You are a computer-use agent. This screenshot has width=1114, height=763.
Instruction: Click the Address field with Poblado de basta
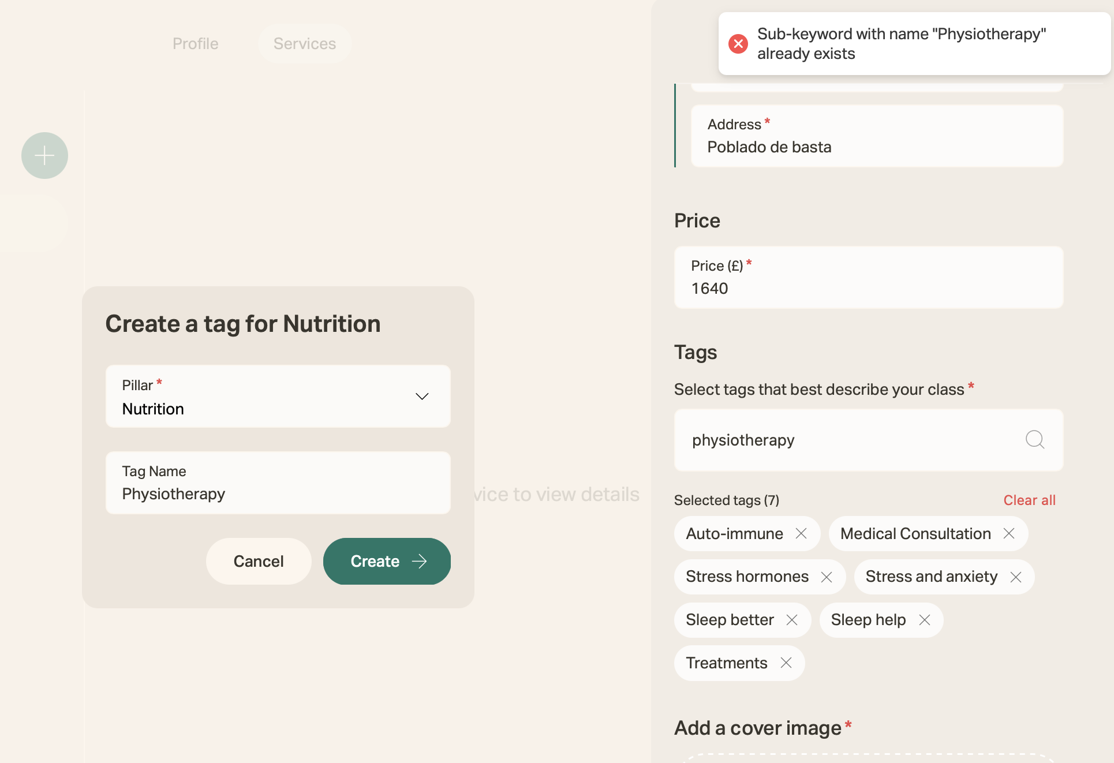877,136
